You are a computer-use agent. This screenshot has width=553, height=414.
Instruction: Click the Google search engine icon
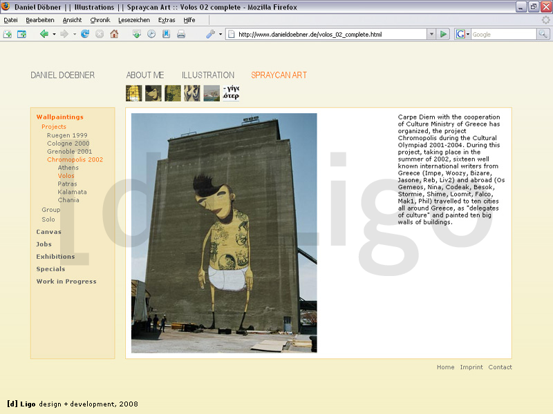click(x=460, y=34)
